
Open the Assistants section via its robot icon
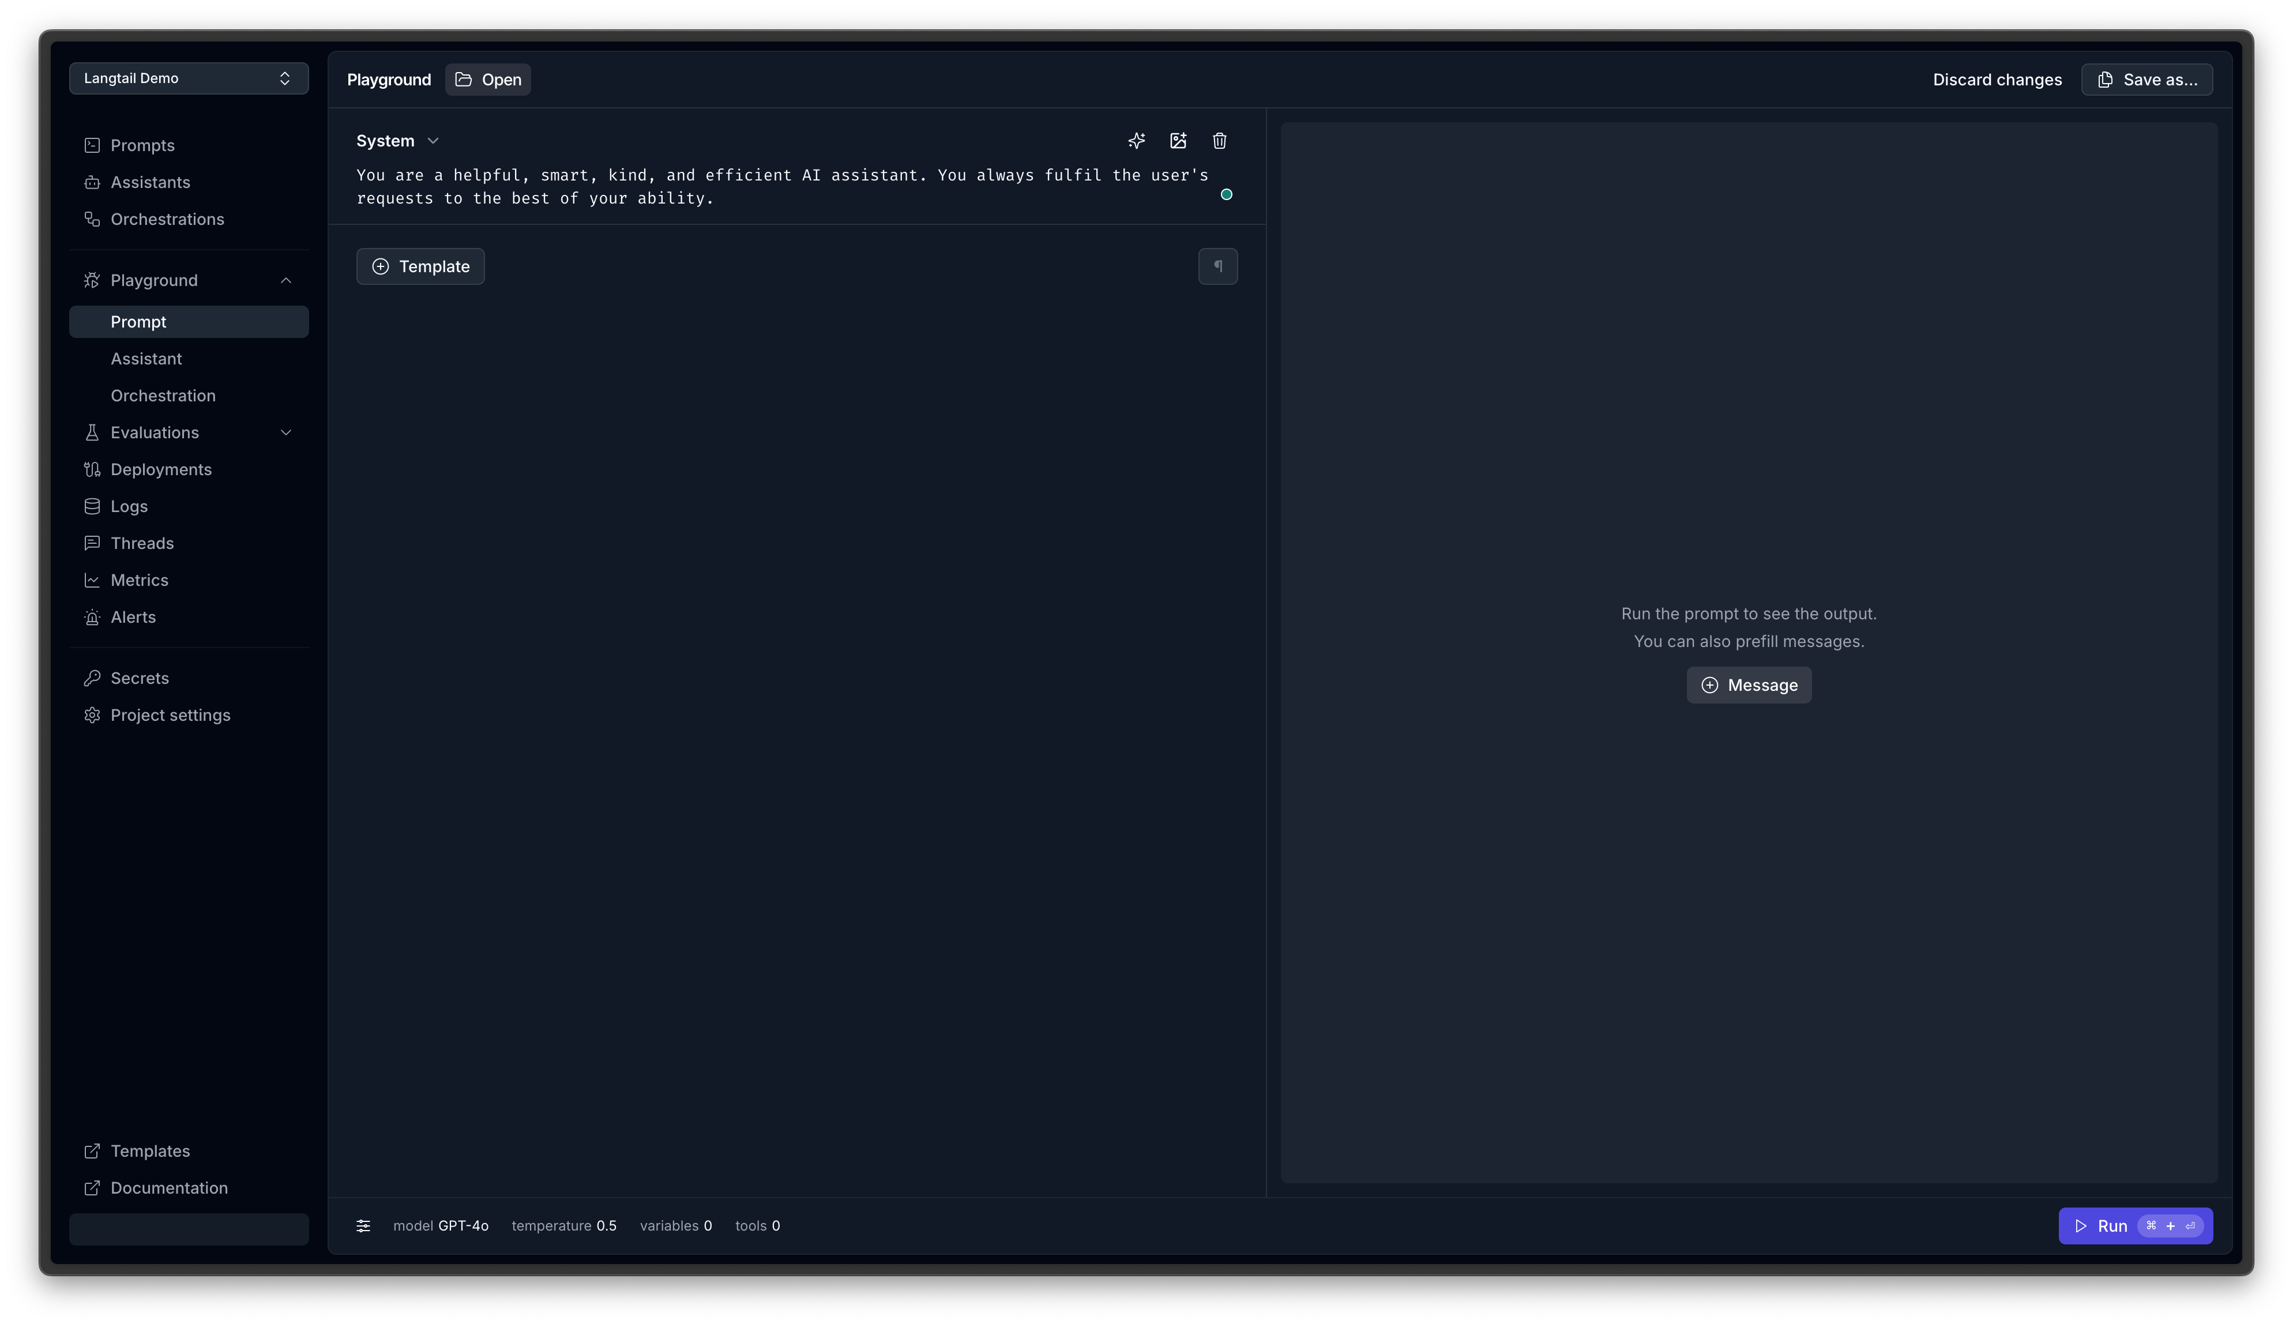click(x=92, y=183)
